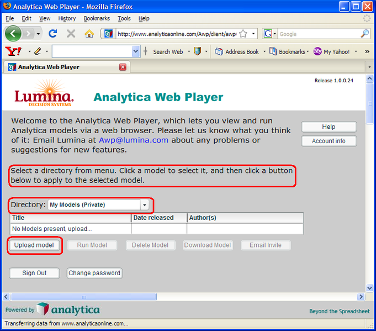The image size is (376, 331).
Task: Click the Date released column header
Action: click(x=159, y=218)
